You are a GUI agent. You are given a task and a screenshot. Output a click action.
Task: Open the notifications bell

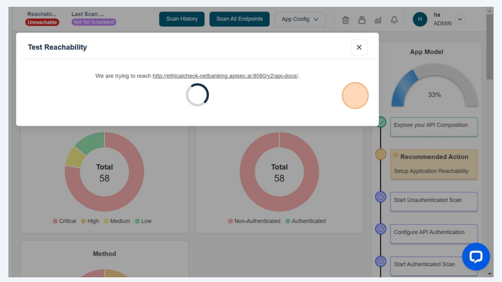(x=394, y=20)
